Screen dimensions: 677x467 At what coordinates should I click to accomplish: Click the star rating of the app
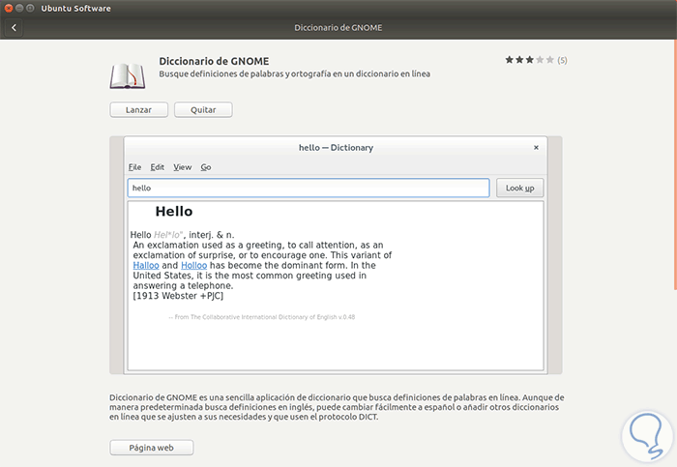529,60
